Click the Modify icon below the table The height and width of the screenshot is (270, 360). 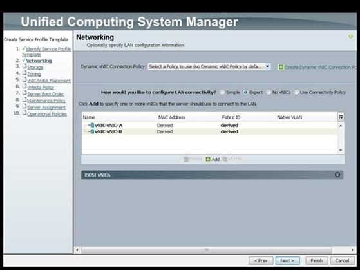click(x=225, y=159)
